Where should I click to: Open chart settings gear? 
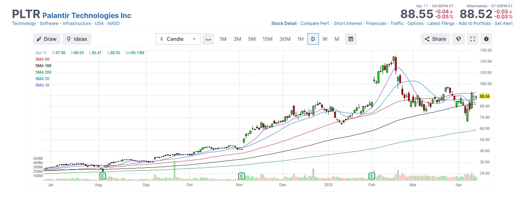[x=486, y=39]
